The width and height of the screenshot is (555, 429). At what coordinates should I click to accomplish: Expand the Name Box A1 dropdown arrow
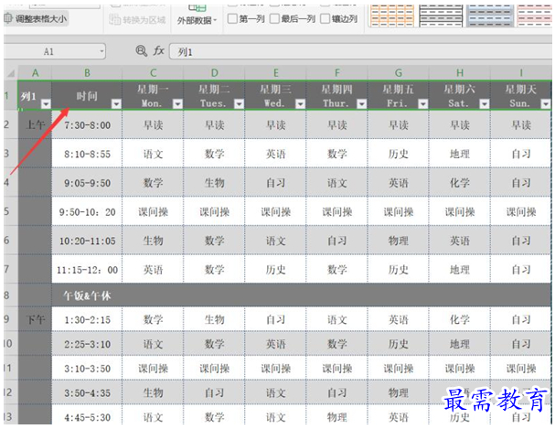[x=101, y=51]
